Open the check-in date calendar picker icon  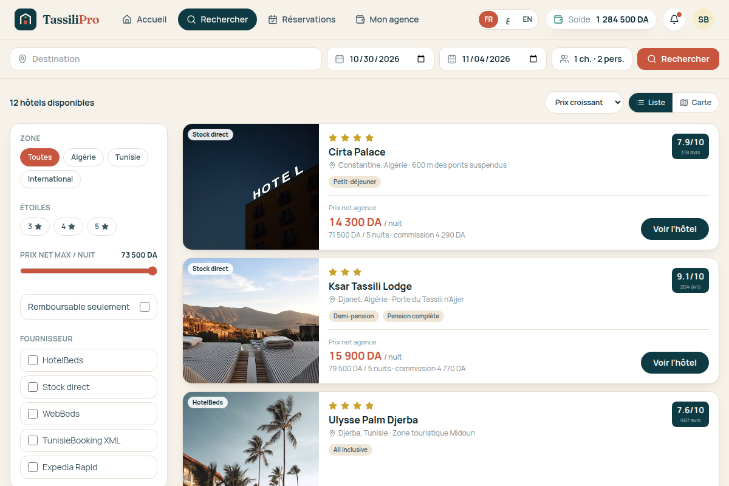tap(421, 59)
